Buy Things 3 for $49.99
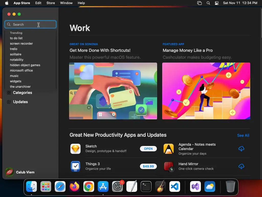 (148, 166)
